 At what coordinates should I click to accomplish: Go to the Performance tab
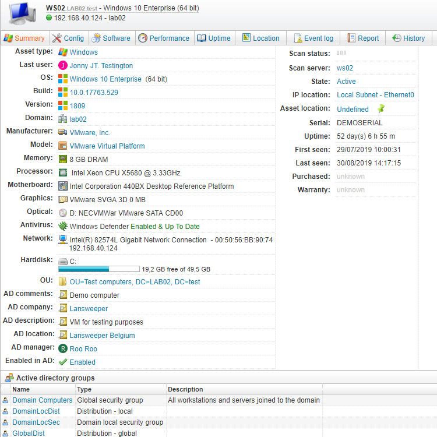coord(164,38)
